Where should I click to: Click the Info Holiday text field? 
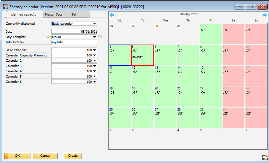tap(74, 42)
